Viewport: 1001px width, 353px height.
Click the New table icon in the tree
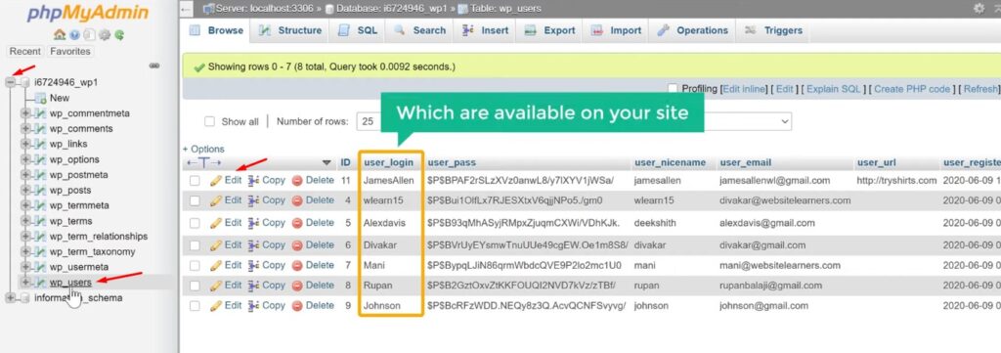coord(40,99)
